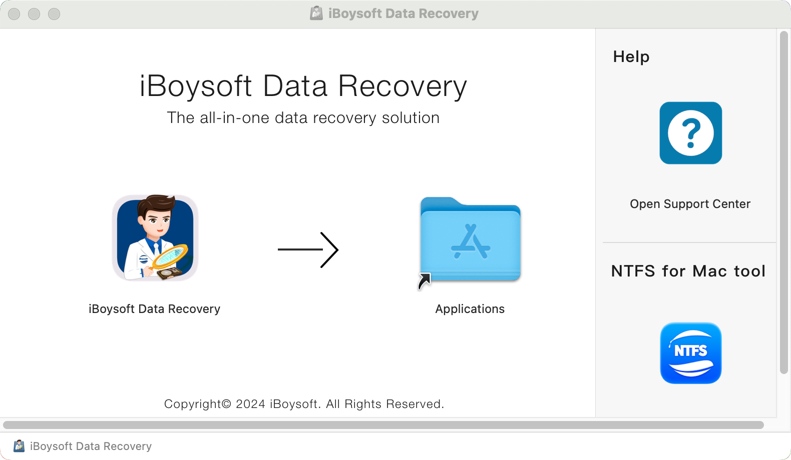This screenshot has width=791, height=460.
Task: Click the NTFS for Mac tool heading
Action: click(x=688, y=271)
